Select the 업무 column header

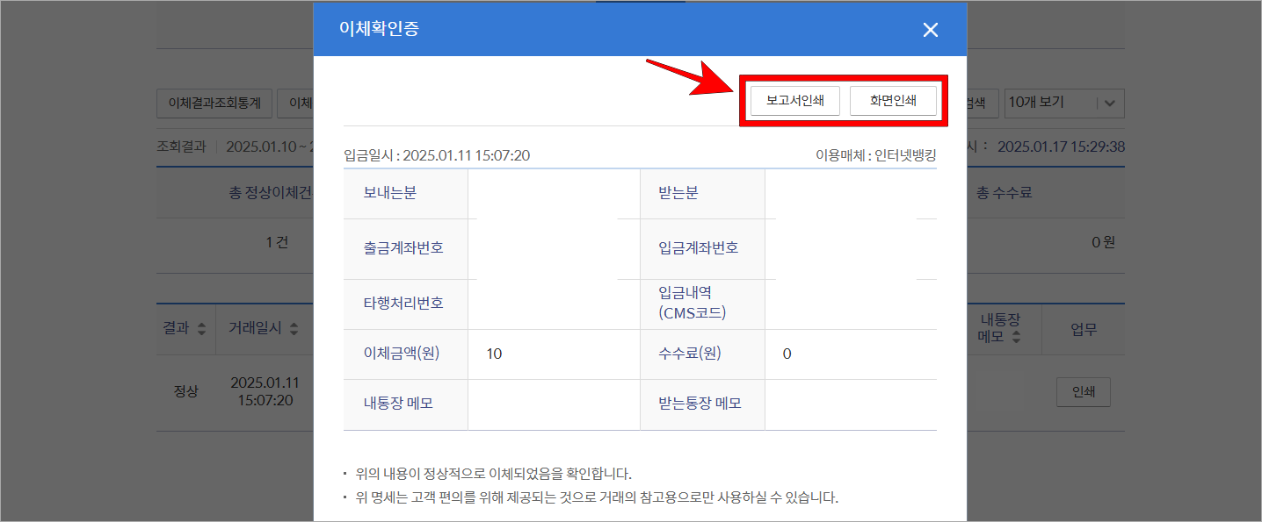click(1084, 328)
